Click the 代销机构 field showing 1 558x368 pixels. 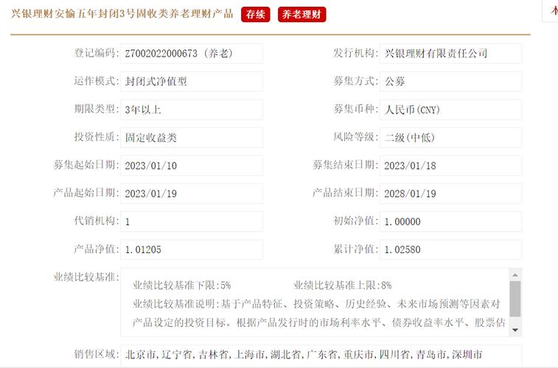click(x=192, y=222)
